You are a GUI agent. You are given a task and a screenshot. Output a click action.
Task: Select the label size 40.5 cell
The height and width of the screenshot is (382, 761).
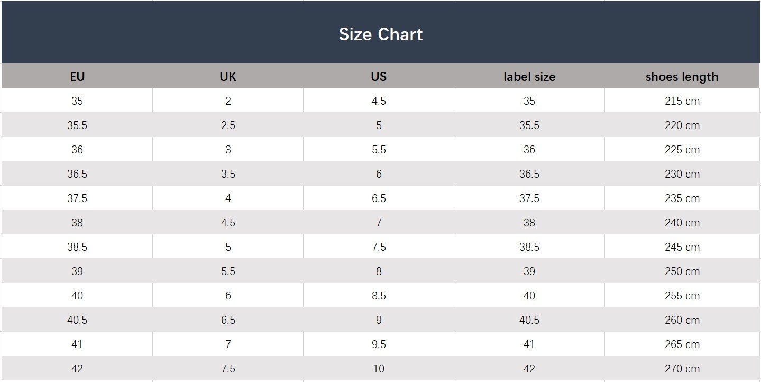pos(529,320)
